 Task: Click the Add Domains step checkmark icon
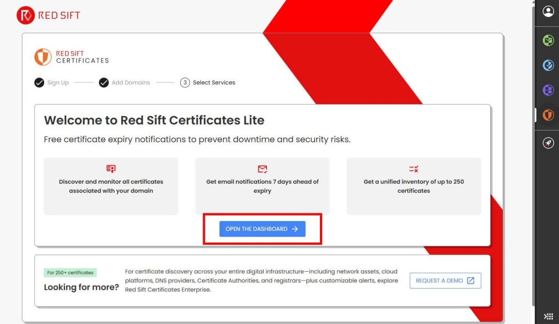pos(104,82)
